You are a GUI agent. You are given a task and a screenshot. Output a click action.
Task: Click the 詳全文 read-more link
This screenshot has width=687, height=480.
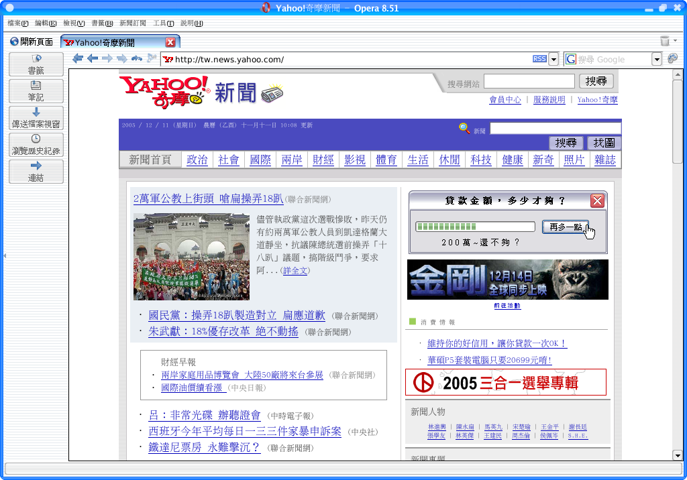(295, 271)
